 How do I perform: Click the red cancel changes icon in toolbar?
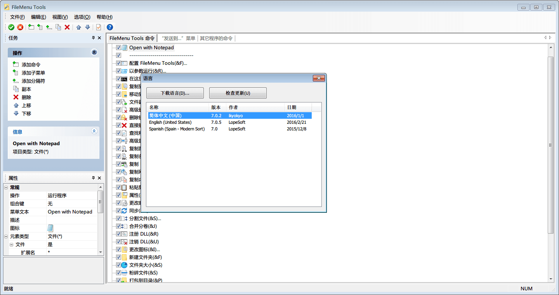[20, 27]
